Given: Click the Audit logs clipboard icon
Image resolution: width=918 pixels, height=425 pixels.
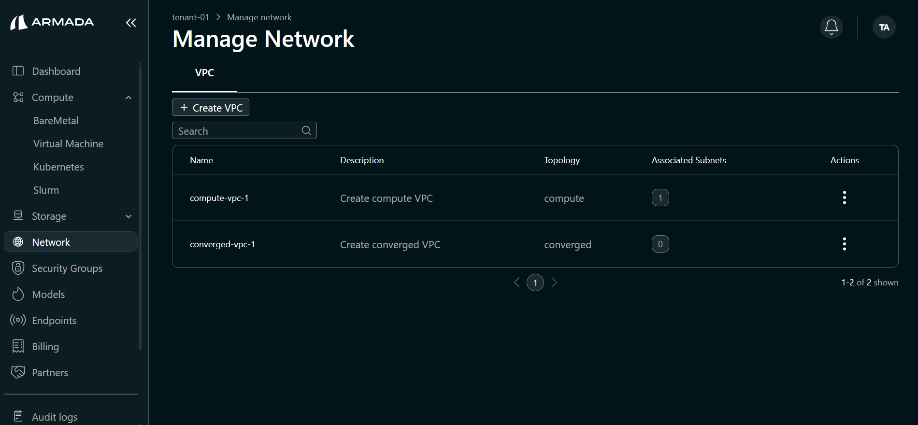Looking at the screenshot, I should click(18, 416).
